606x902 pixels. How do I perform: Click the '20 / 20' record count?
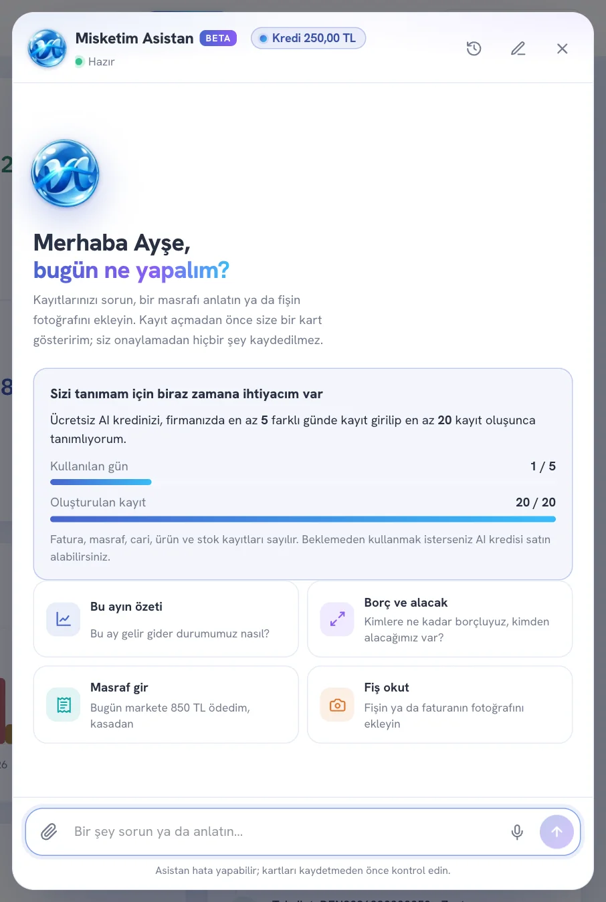(x=536, y=502)
